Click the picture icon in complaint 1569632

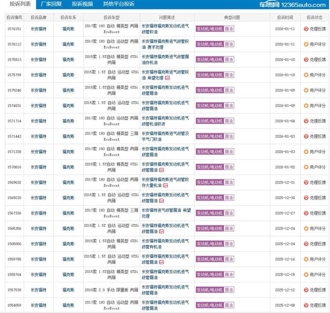[165, 185]
